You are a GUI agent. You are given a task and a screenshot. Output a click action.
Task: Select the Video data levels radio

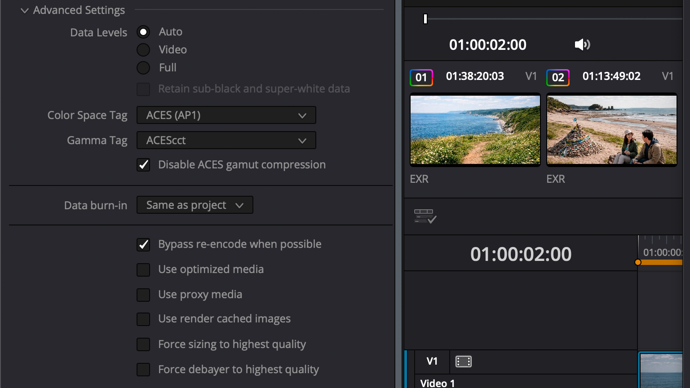(x=143, y=50)
